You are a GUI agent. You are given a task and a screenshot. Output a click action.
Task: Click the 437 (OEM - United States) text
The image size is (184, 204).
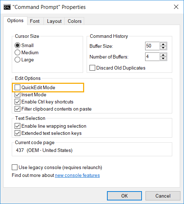44,150
